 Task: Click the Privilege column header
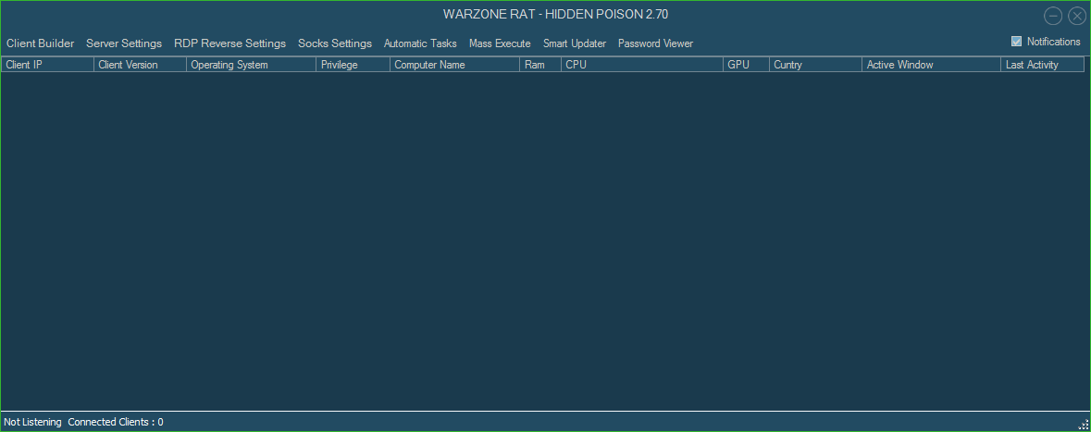(x=353, y=65)
